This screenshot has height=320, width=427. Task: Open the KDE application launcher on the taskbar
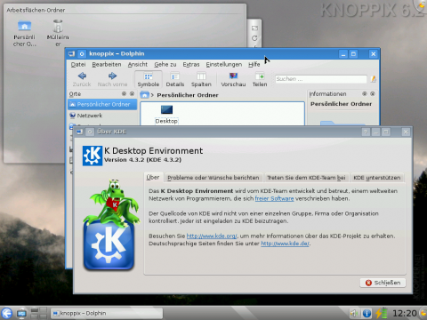(x=6, y=313)
